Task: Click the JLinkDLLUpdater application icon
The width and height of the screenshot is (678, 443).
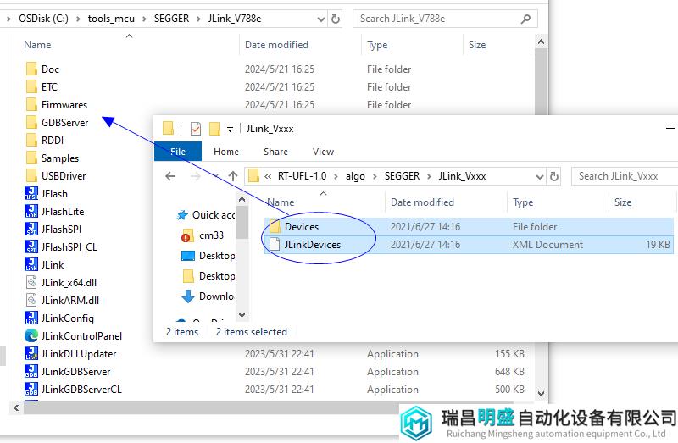Action: pyautogui.click(x=31, y=353)
